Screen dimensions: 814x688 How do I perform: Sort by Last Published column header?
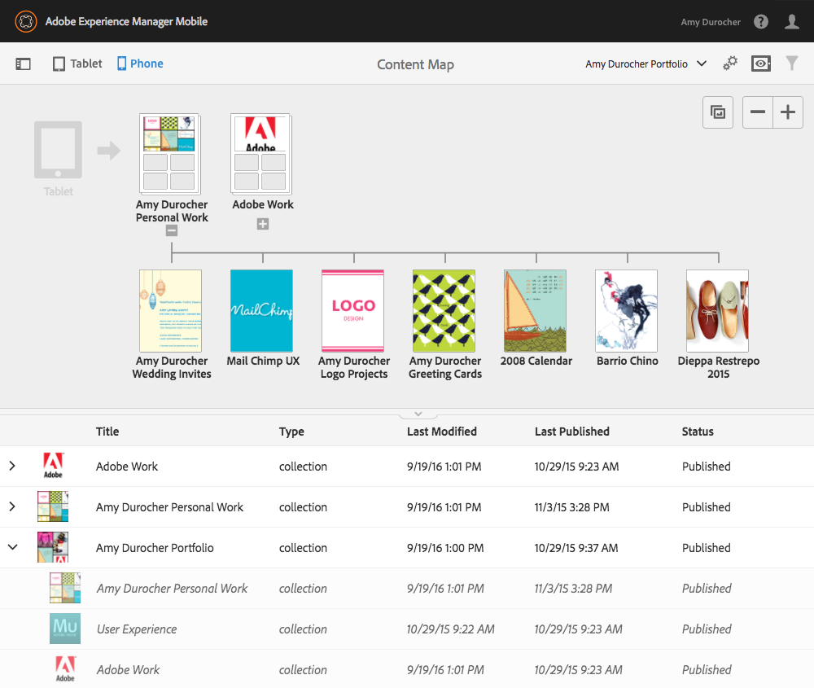(572, 432)
